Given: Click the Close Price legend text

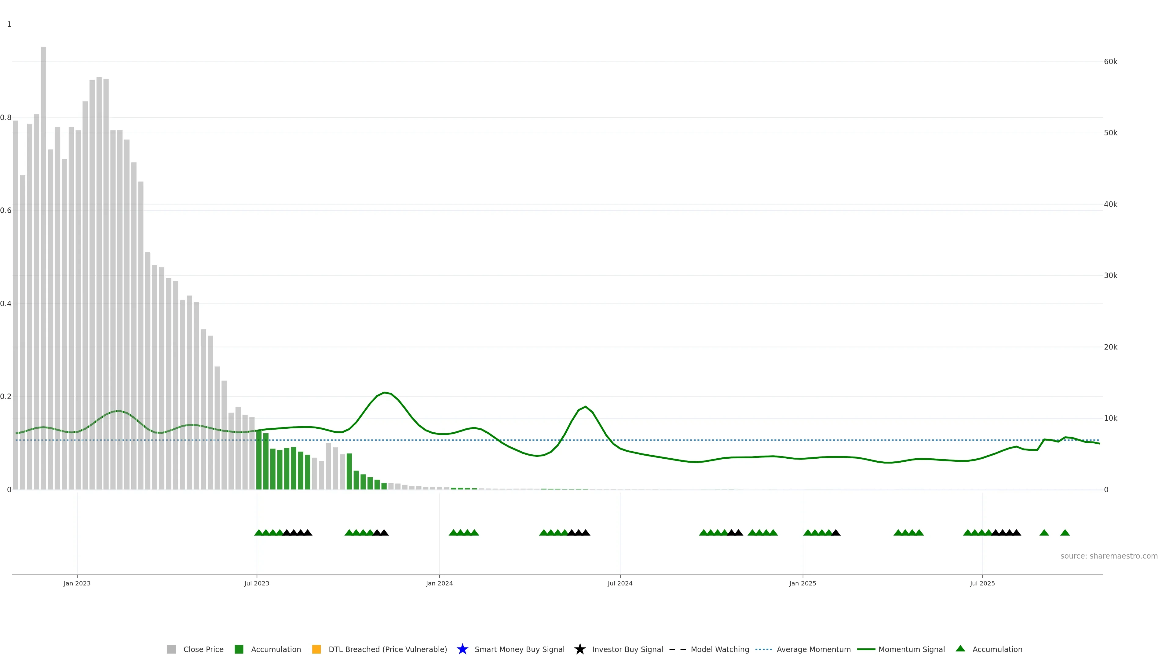Looking at the screenshot, I should coord(203,649).
